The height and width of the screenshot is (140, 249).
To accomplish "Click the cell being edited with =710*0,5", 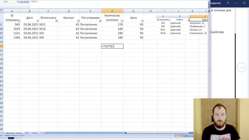I will tap(112, 46).
